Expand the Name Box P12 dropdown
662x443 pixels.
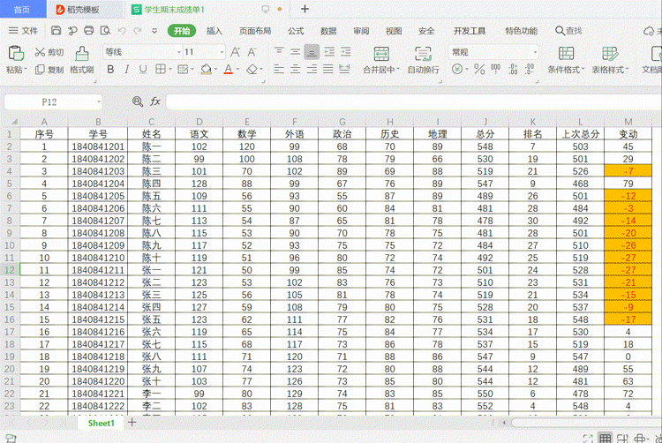pyautogui.click(x=98, y=101)
